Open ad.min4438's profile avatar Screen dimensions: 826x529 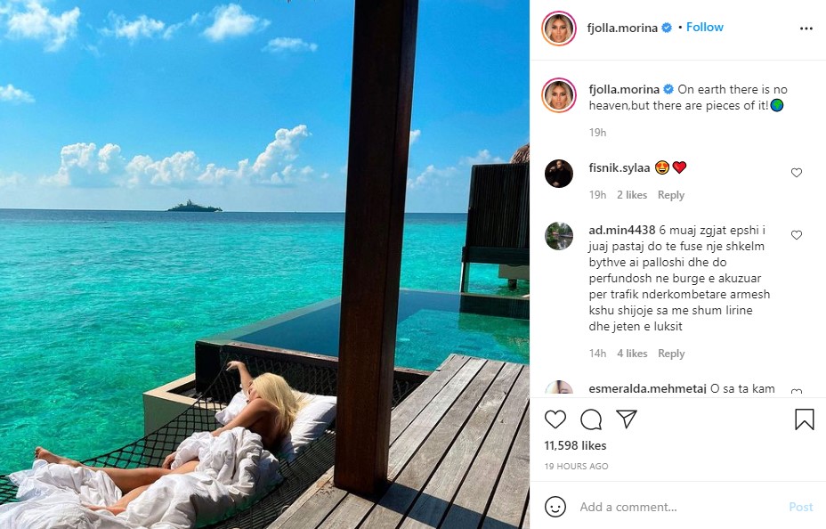click(559, 235)
